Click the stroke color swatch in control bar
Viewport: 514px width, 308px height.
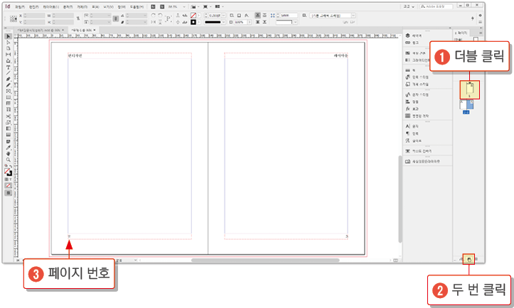point(193,22)
